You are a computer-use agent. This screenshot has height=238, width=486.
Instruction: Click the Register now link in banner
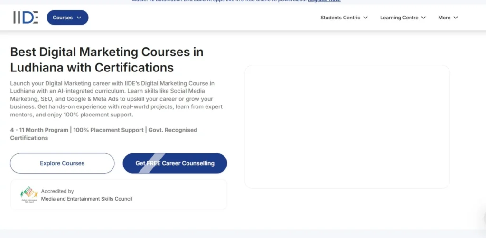(324, 1)
